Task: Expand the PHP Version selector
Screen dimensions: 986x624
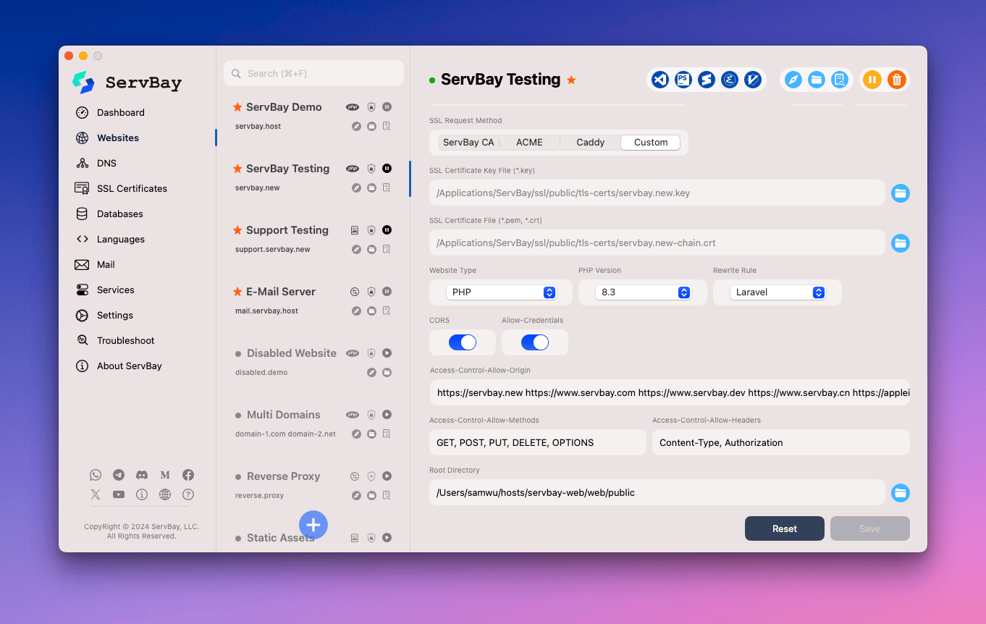Action: click(x=642, y=292)
